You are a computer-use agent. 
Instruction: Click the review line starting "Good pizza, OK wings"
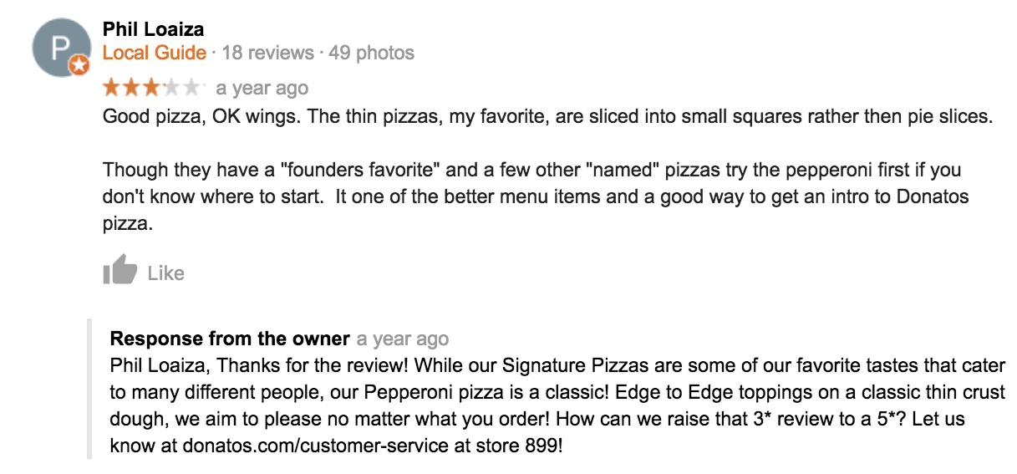click(547, 116)
